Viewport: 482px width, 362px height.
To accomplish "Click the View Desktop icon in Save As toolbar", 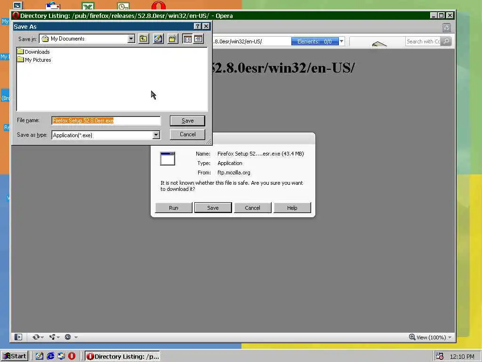I will coord(158,39).
